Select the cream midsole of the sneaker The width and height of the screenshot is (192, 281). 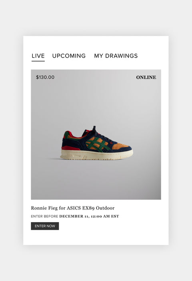click(97, 155)
